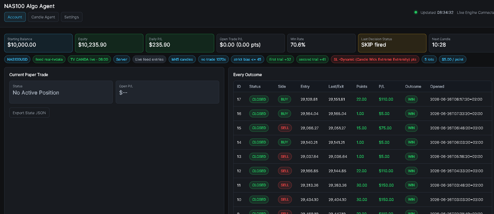
Task: Click the SELL badge in trade 13 row
Action: (285, 156)
